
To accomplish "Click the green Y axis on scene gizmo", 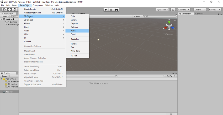I will 169,23.
